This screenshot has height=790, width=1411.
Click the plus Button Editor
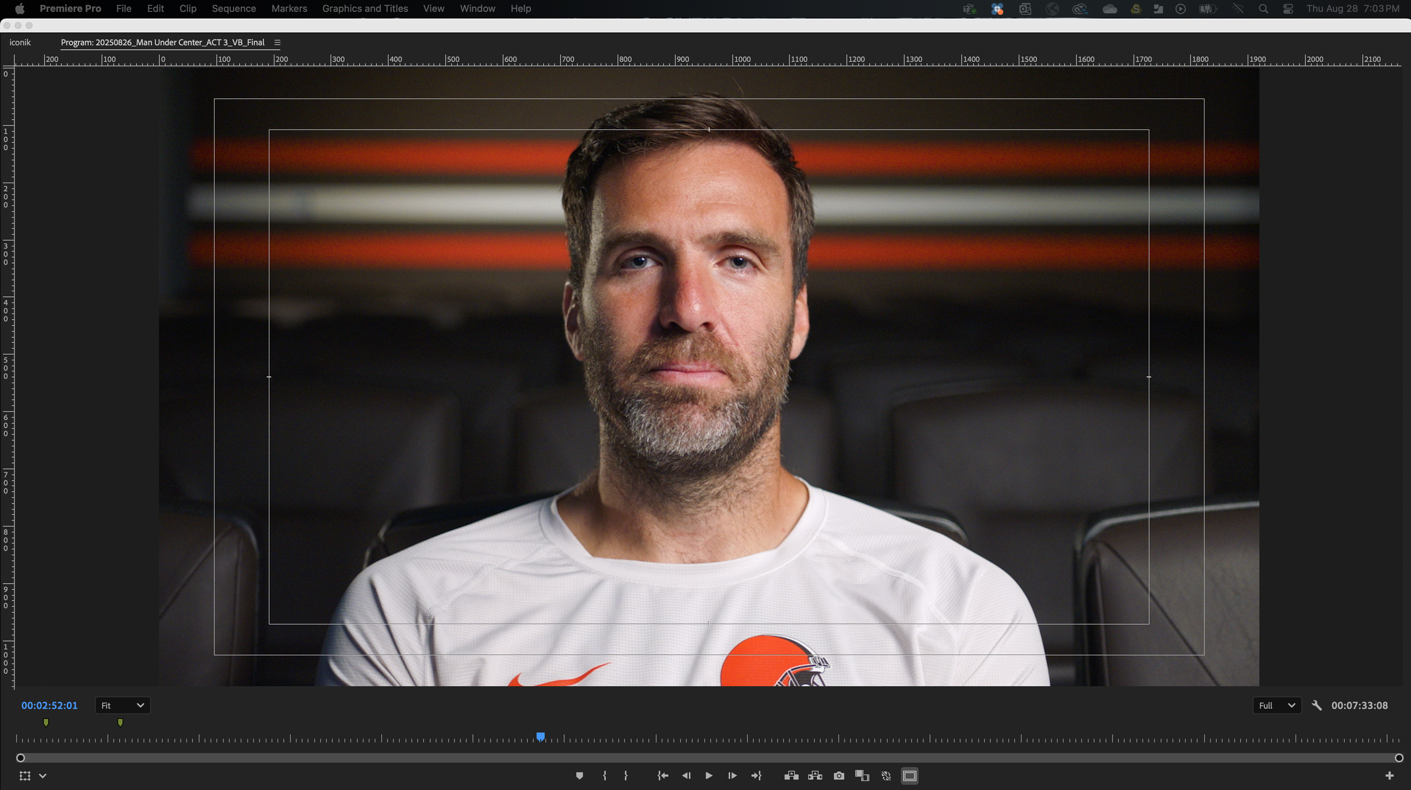pyautogui.click(x=1389, y=776)
